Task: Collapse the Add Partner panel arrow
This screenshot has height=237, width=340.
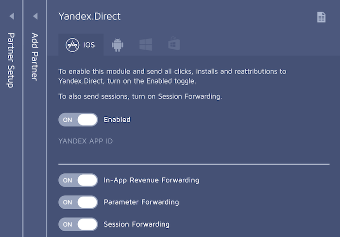Action: click(x=35, y=17)
